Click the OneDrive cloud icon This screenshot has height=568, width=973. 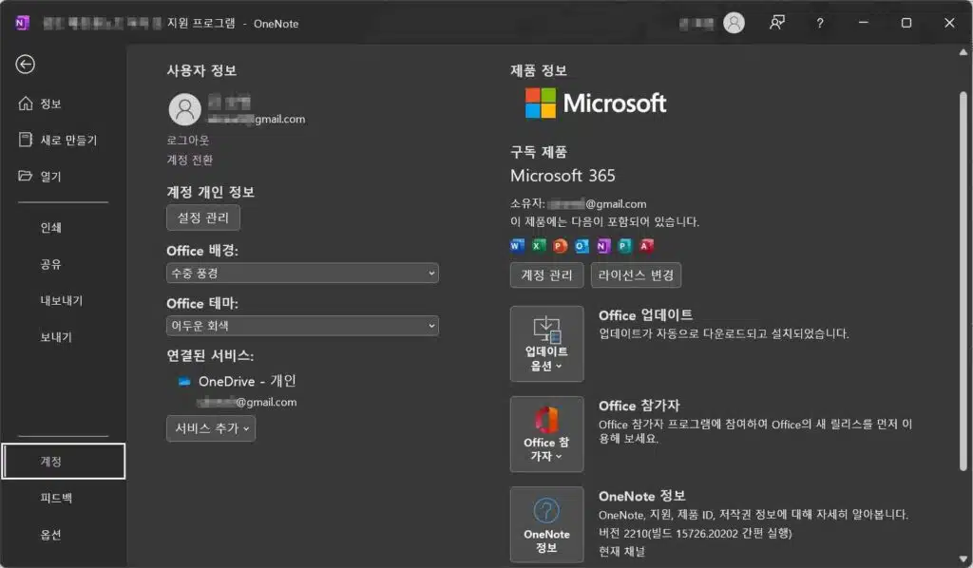tap(184, 381)
